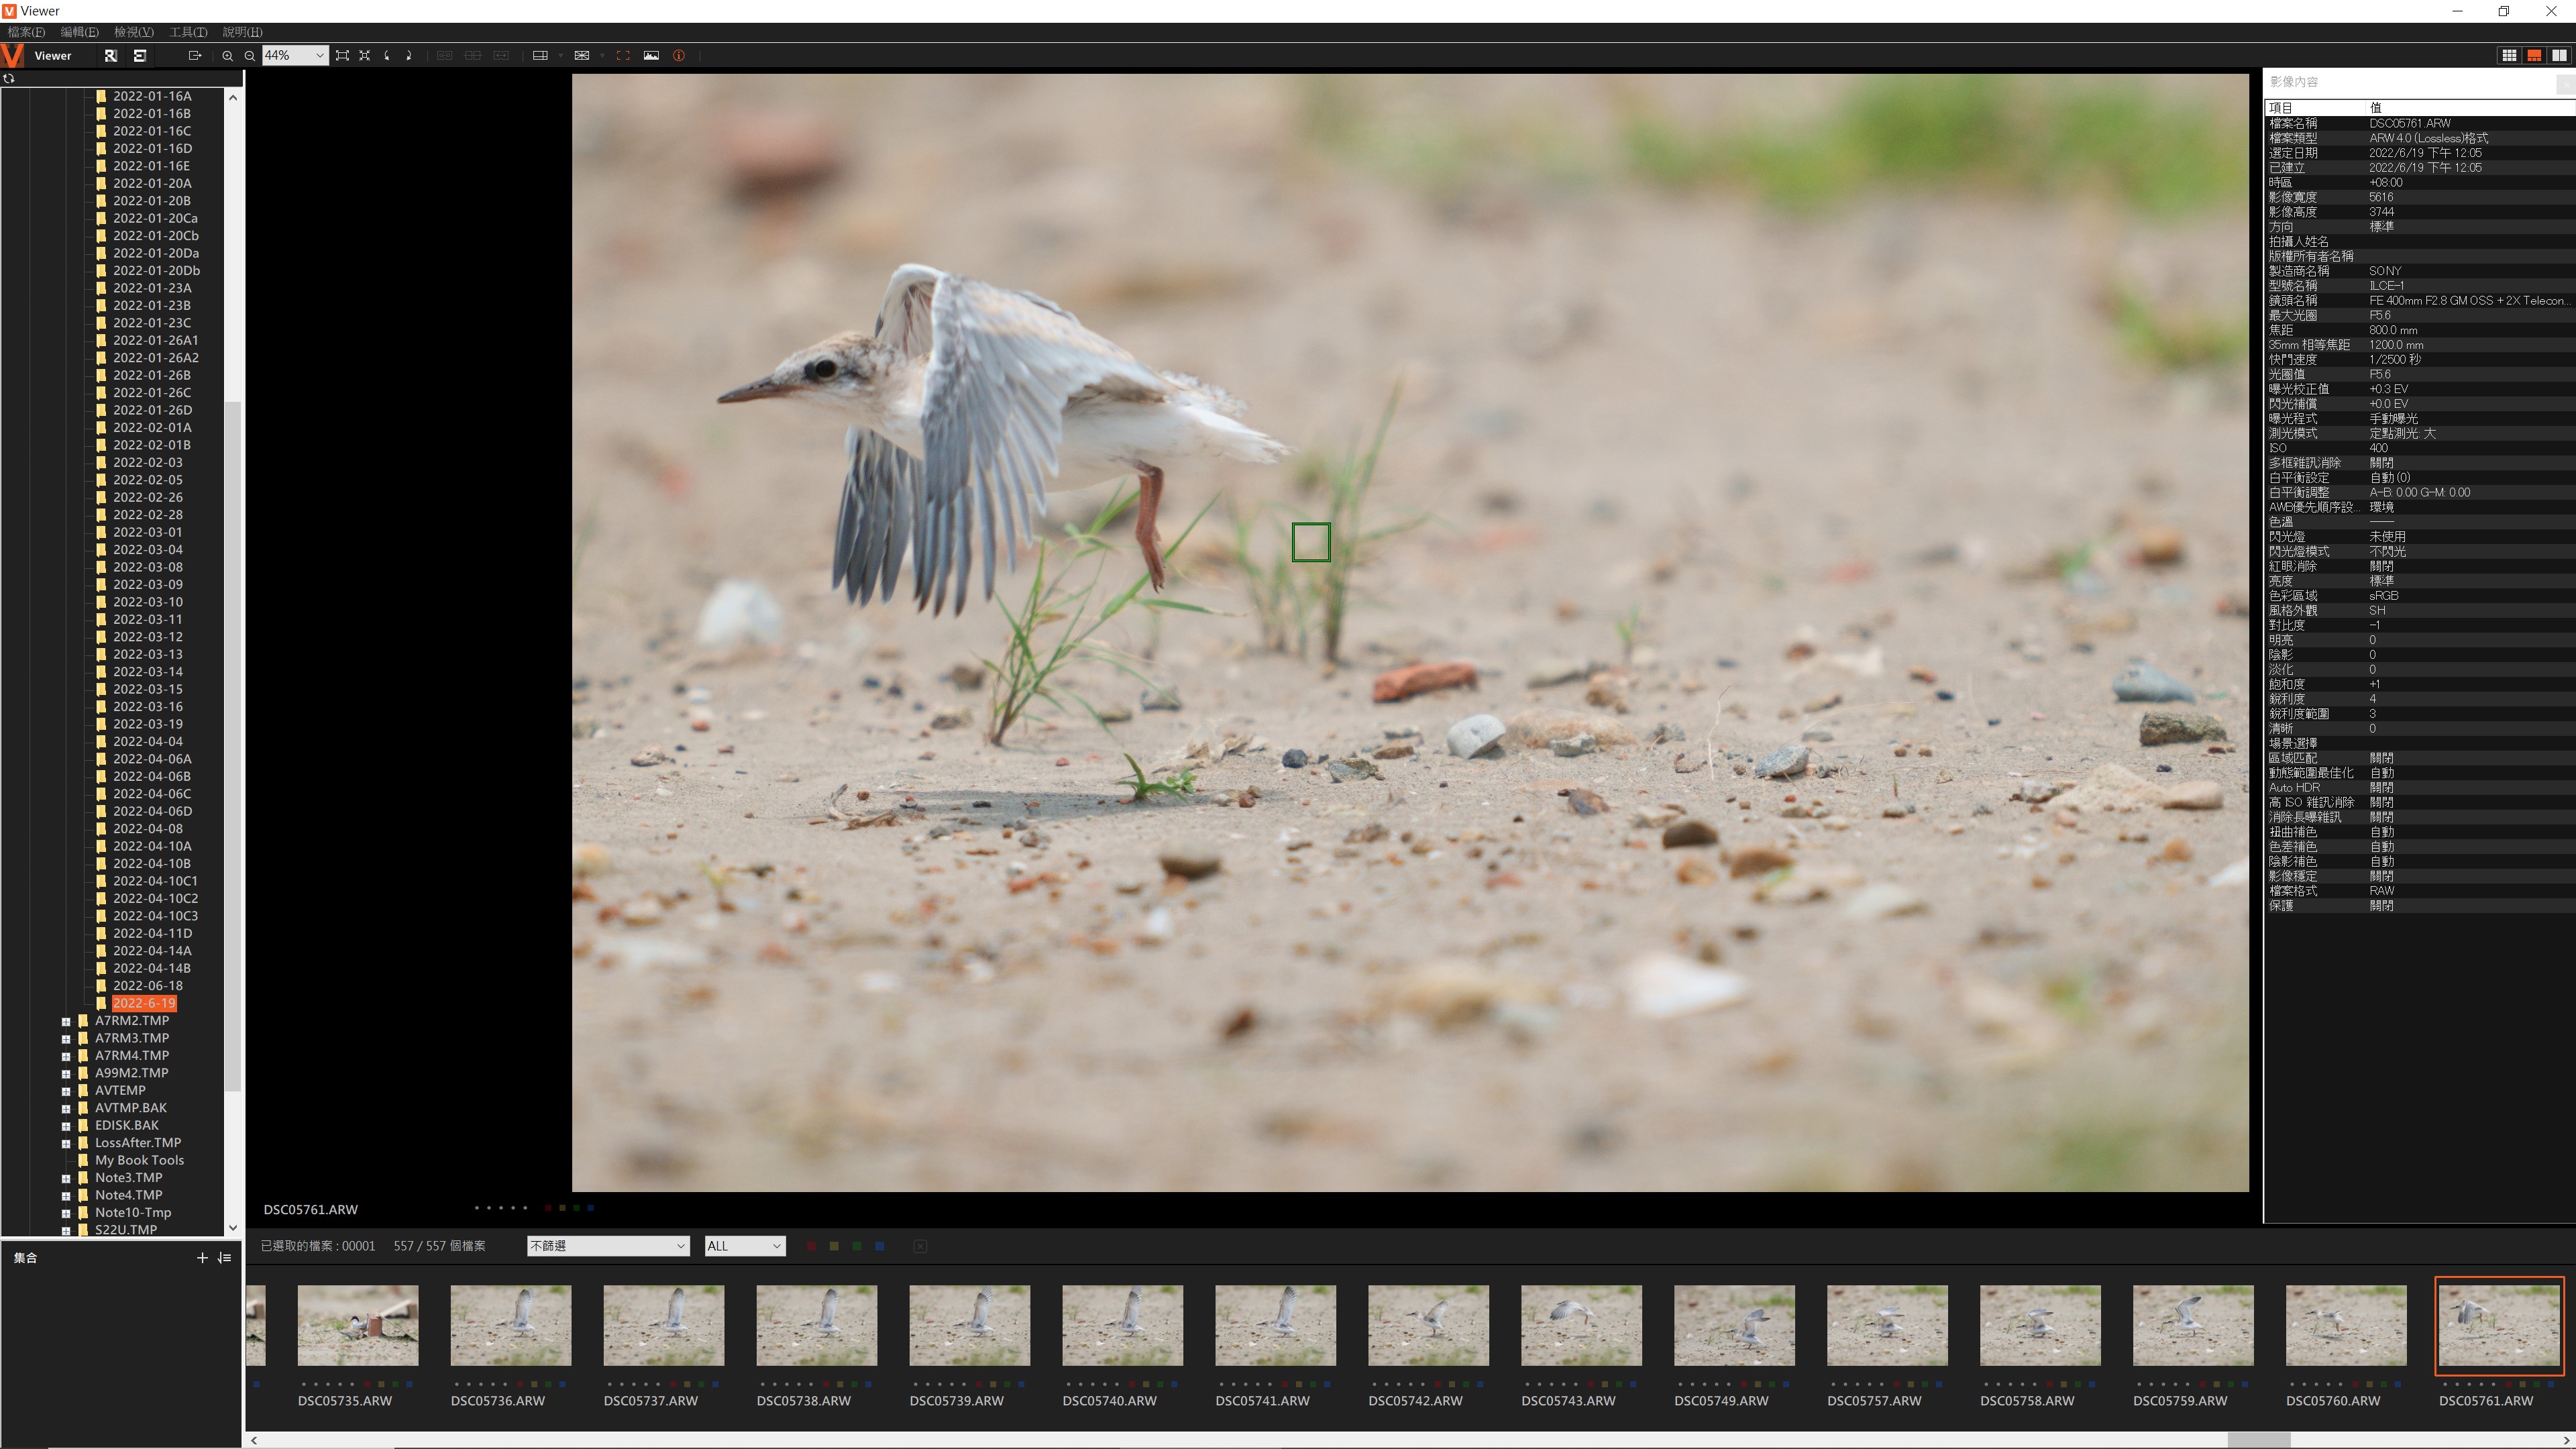Screen dimensions: 2576x1449
Task: Show image at actual pixel size icon
Action: click(x=364, y=55)
